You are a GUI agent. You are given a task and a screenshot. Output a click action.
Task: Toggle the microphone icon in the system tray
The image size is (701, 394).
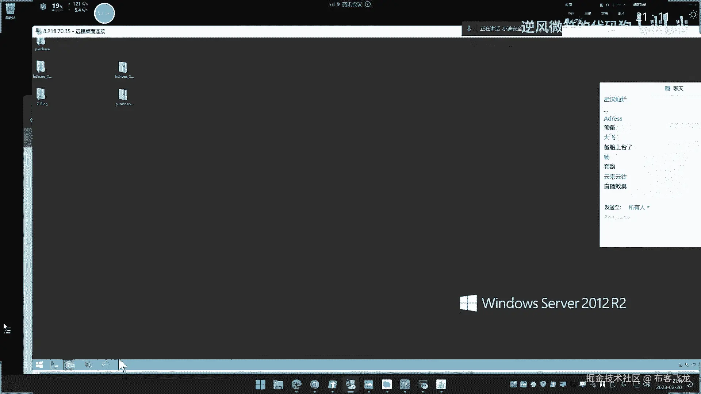coord(624,385)
